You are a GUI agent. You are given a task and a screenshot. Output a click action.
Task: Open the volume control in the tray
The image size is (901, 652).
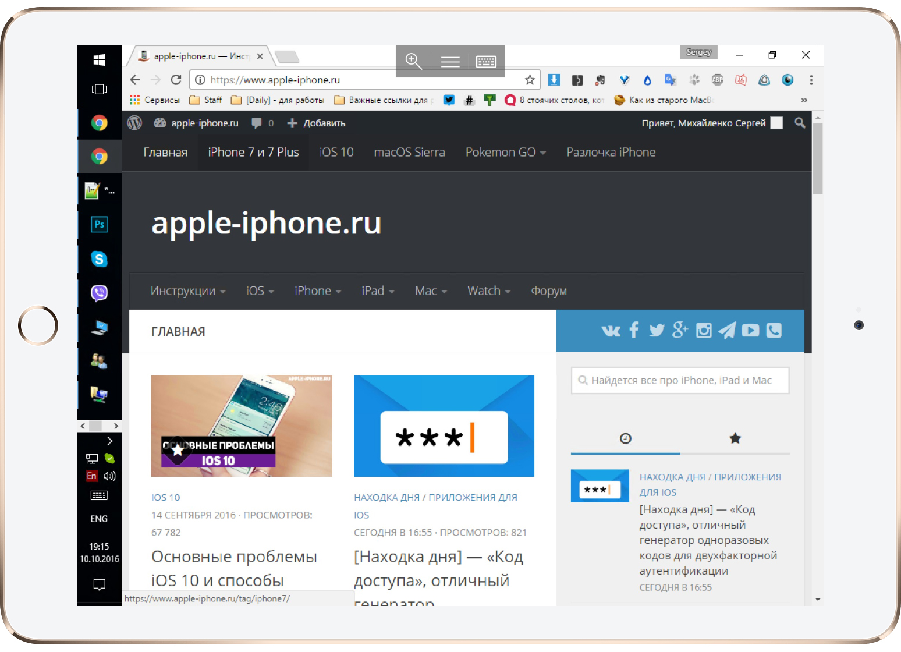pos(109,476)
